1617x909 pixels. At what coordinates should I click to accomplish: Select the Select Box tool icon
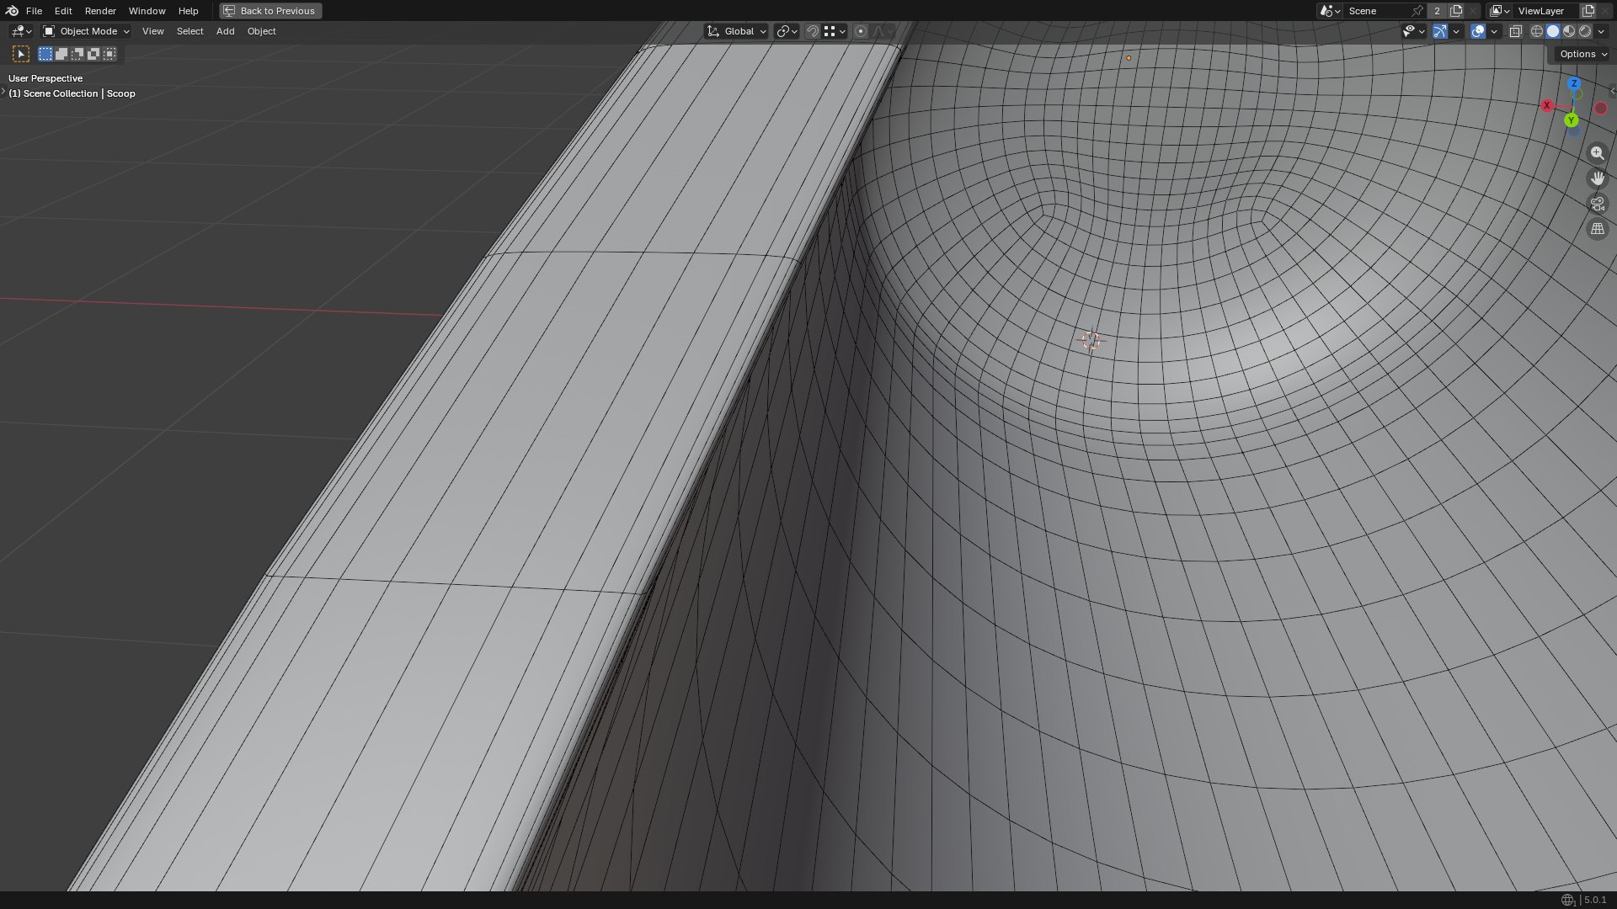(x=21, y=54)
